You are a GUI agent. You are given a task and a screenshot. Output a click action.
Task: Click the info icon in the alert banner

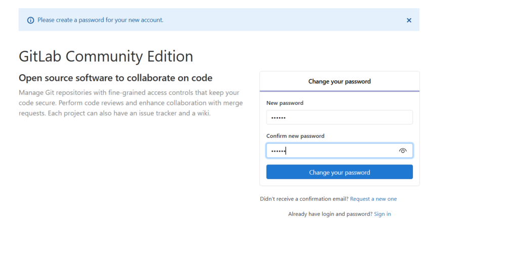(30, 20)
